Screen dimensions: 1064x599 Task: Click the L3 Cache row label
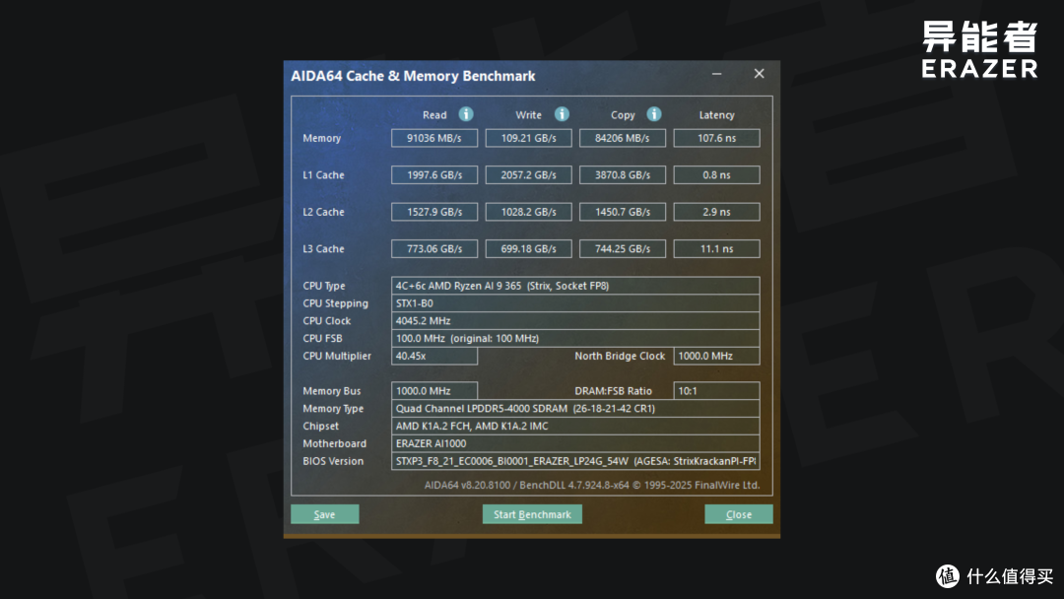click(323, 249)
